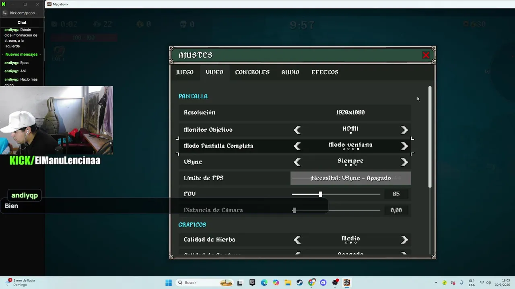Click the Kick logo icon in the Kick window title bar
The image size is (515, 289).
coord(4,4)
